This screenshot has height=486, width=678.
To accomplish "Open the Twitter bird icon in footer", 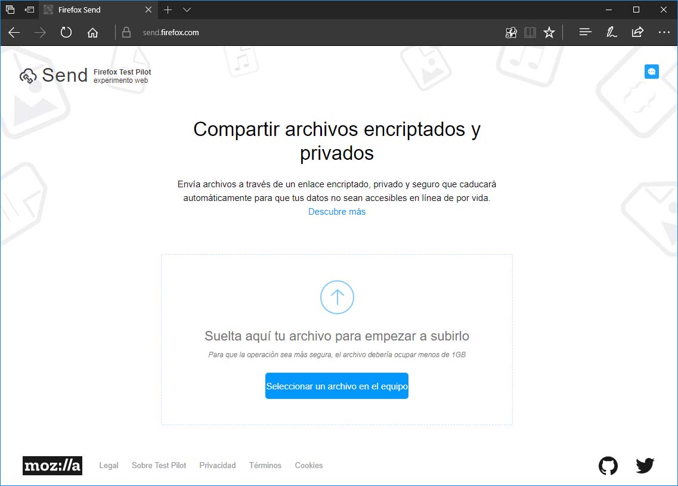I will click(x=645, y=466).
